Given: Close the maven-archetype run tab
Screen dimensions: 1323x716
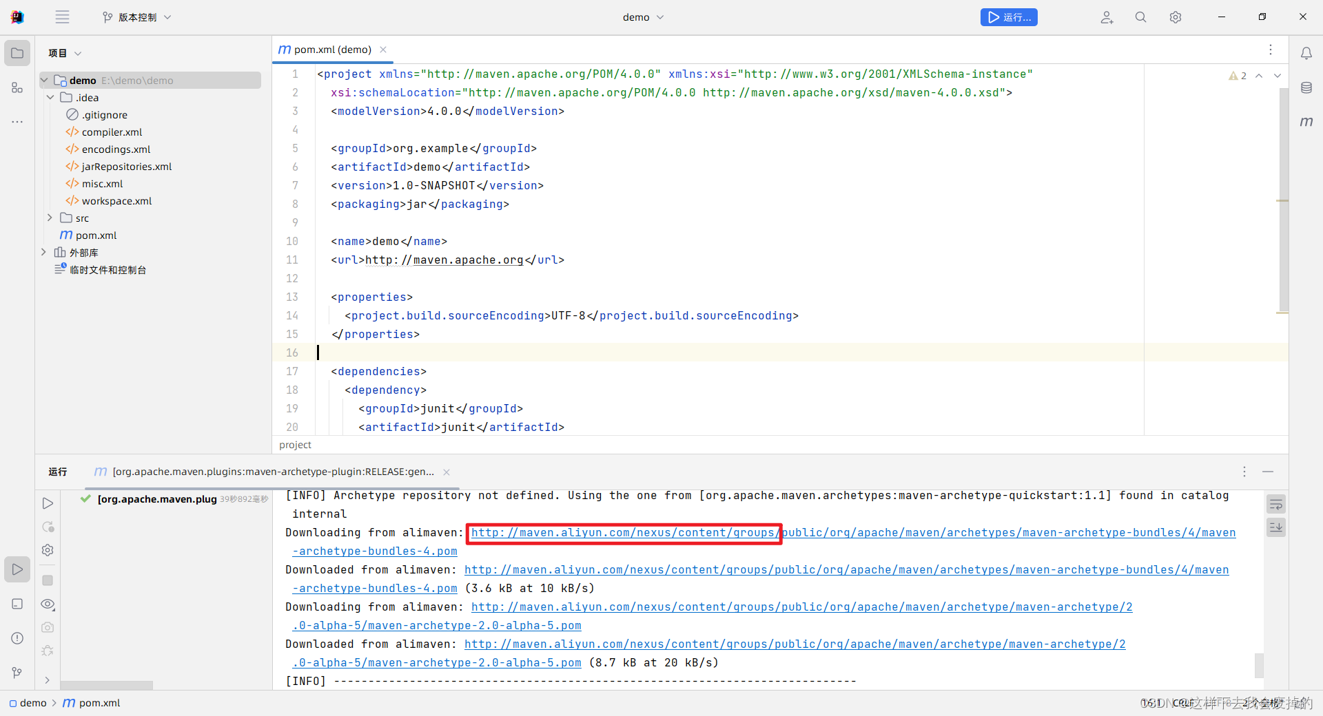Looking at the screenshot, I should (x=447, y=472).
